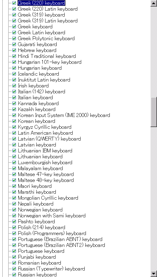The width and height of the screenshot is (157, 277).
Task: Click the scroll up arrow
Action: [x=154, y=3]
